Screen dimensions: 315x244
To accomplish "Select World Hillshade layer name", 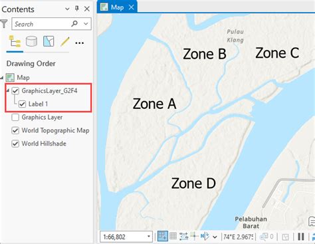I will [44, 144].
